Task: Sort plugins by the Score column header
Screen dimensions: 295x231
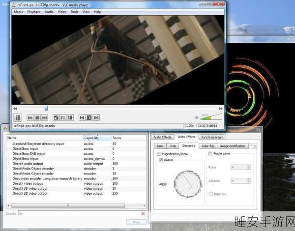Action: (x=129, y=138)
